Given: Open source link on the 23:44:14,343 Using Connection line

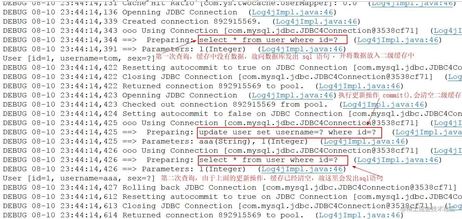Looking at the screenshot, I should 448,31.
